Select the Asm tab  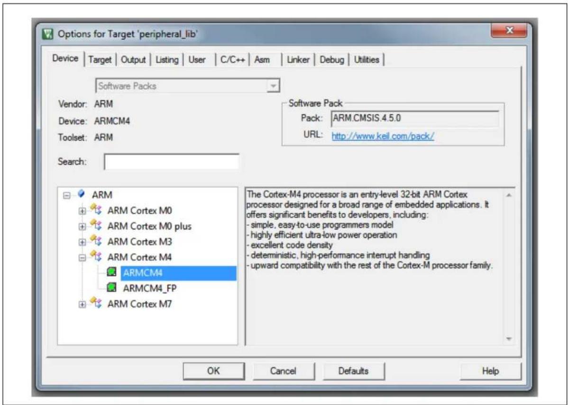click(x=262, y=60)
